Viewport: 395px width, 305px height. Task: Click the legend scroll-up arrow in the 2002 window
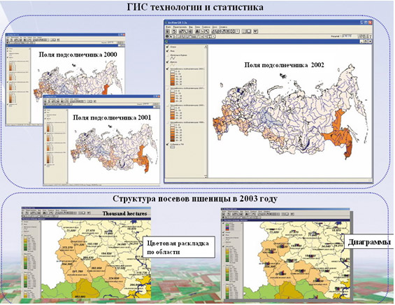(206, 46)
